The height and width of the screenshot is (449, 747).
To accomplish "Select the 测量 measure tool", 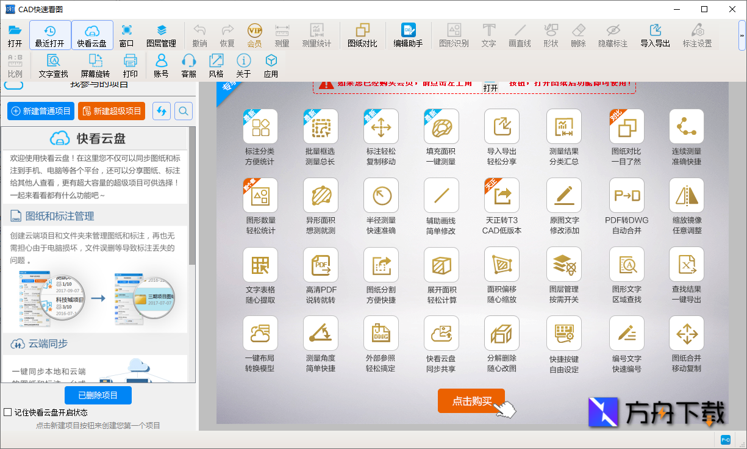I will tap(281, 35).
